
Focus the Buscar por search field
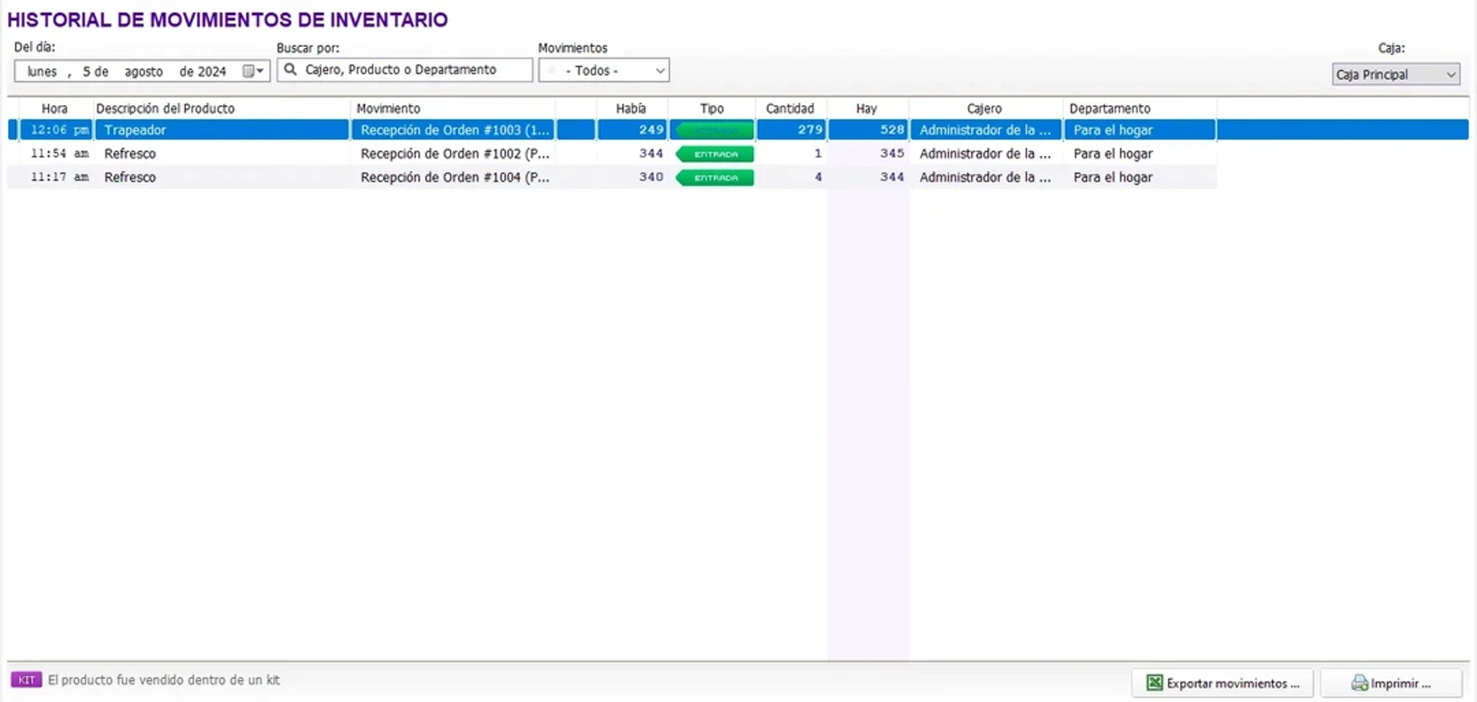[x=412, y=70]
